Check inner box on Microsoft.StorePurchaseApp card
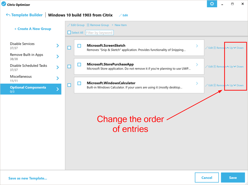The height and width of the screenshot is (185, 248). pyautogui.click(x=79, y=65)
